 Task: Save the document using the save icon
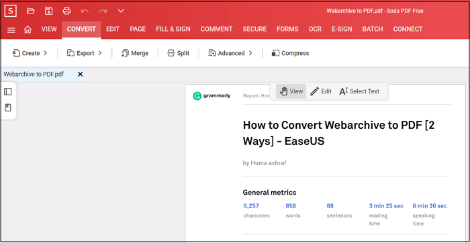click(48, 11)
